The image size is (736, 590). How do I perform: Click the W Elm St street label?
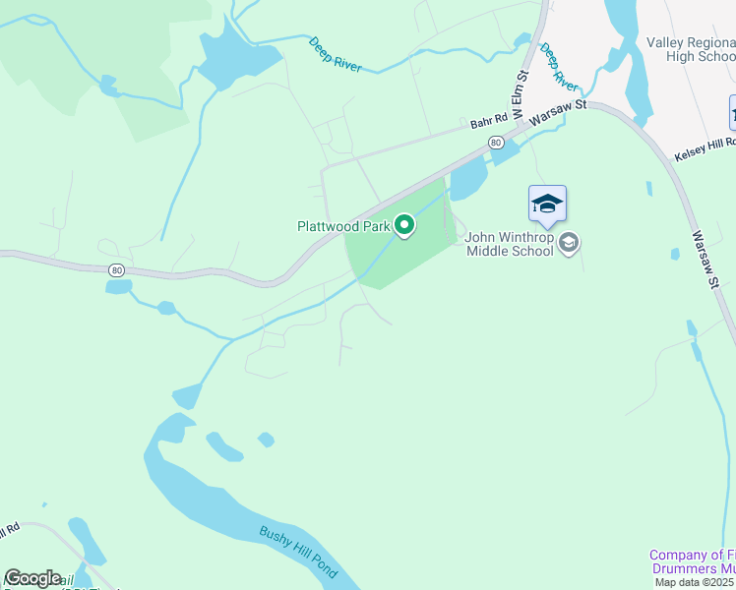click(520, 95)
